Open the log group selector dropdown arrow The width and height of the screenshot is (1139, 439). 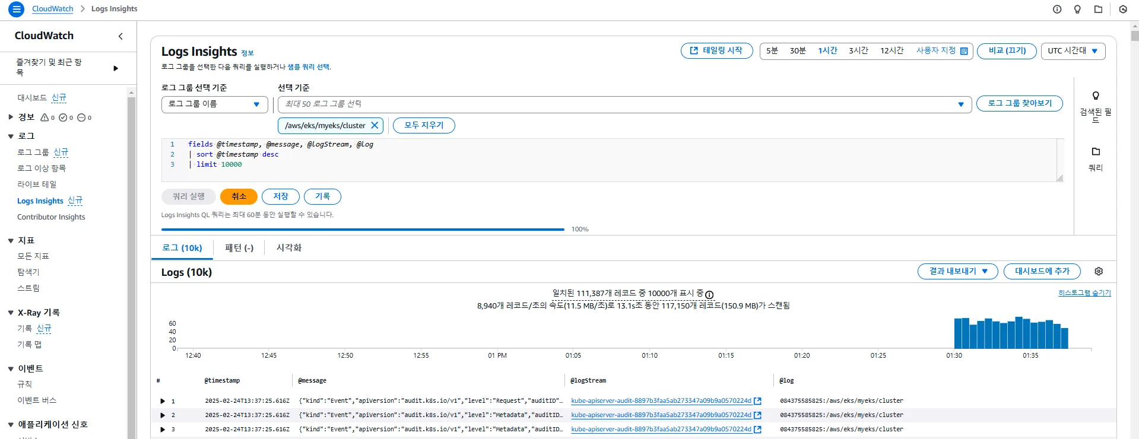(x=961, y=104)
